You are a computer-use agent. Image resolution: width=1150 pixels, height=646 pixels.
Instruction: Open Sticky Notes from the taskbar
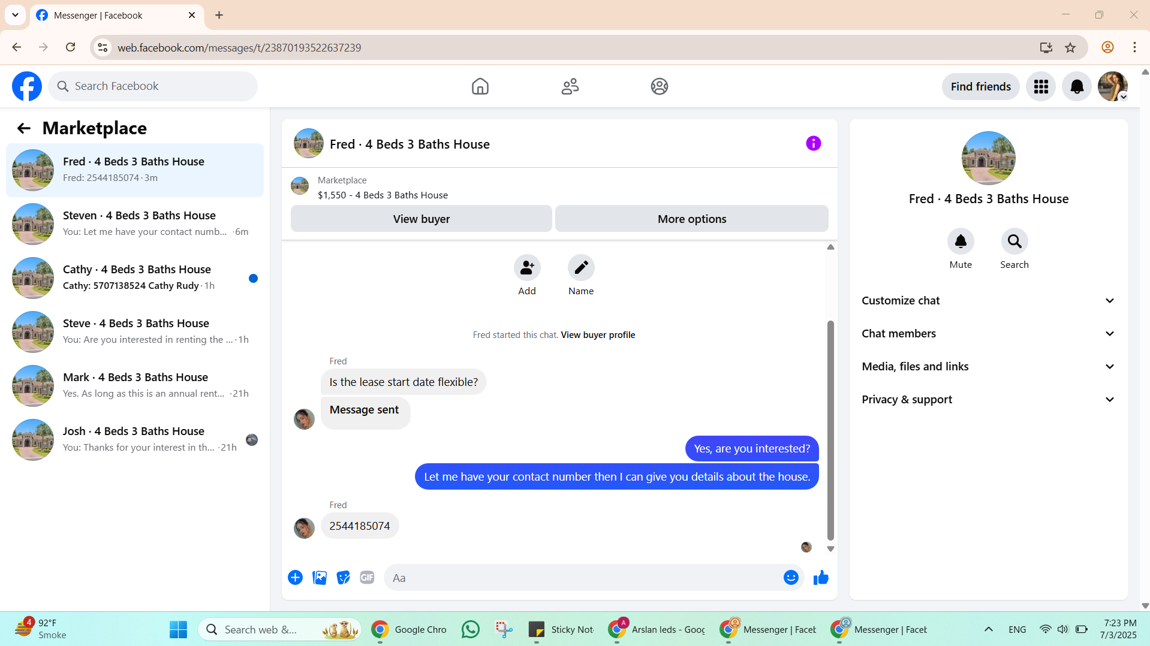tap(561, 629)
